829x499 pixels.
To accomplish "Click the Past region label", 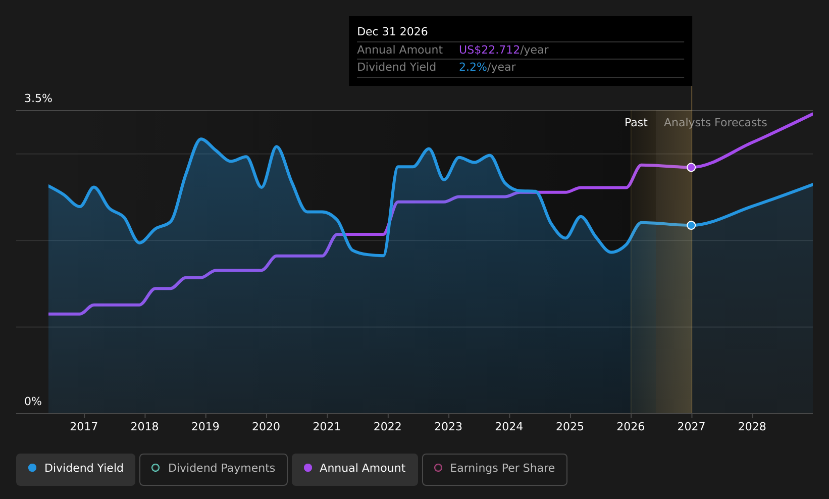I will pos(636,123).
